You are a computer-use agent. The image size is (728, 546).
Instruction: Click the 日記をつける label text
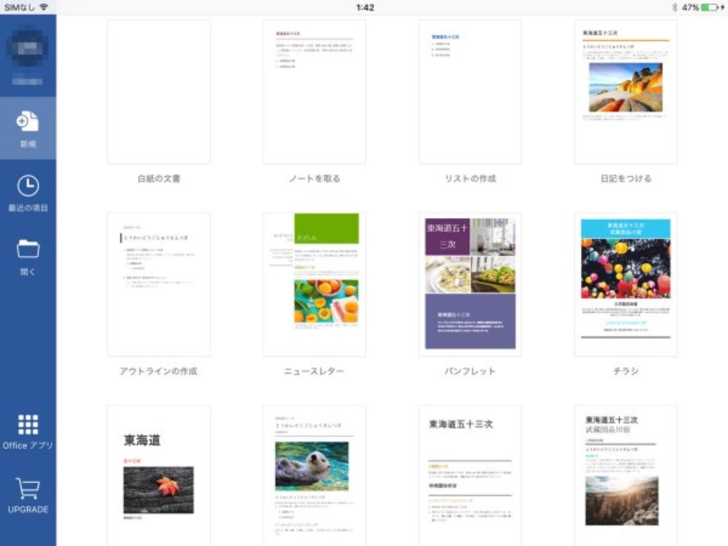pos(626,179)
